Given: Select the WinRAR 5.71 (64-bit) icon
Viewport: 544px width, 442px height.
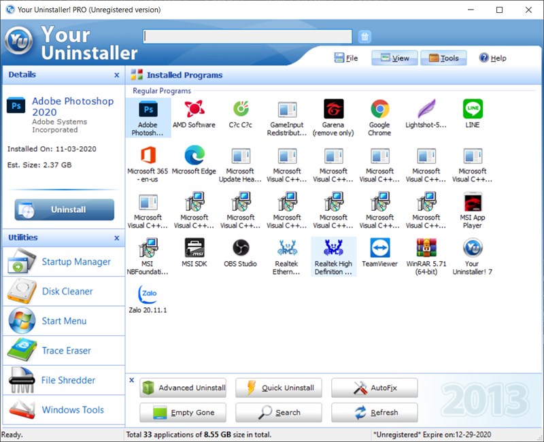Looking at the screenshot, I should (426, 248).
